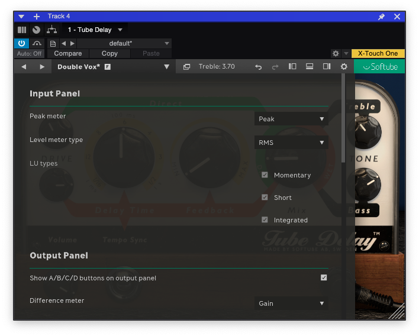
Task: Expand the small arrow next to host gear
Action: (346, 54)
